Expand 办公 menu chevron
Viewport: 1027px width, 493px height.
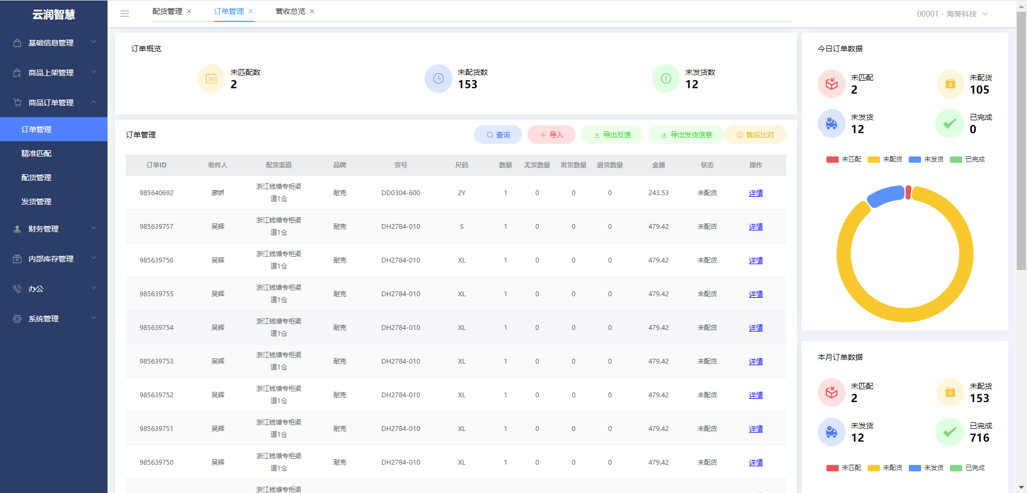pos(94,288)
